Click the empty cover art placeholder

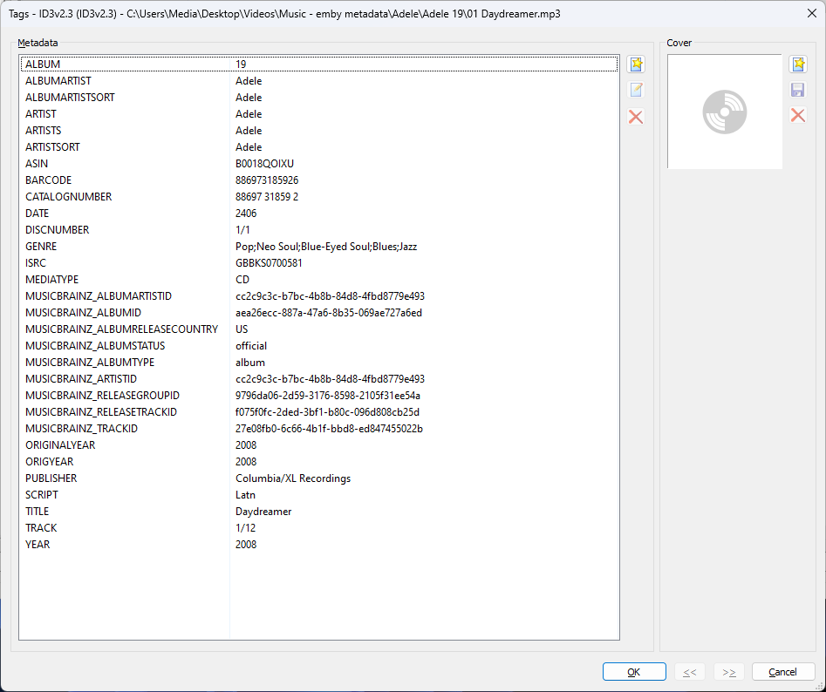click(725, 112)
